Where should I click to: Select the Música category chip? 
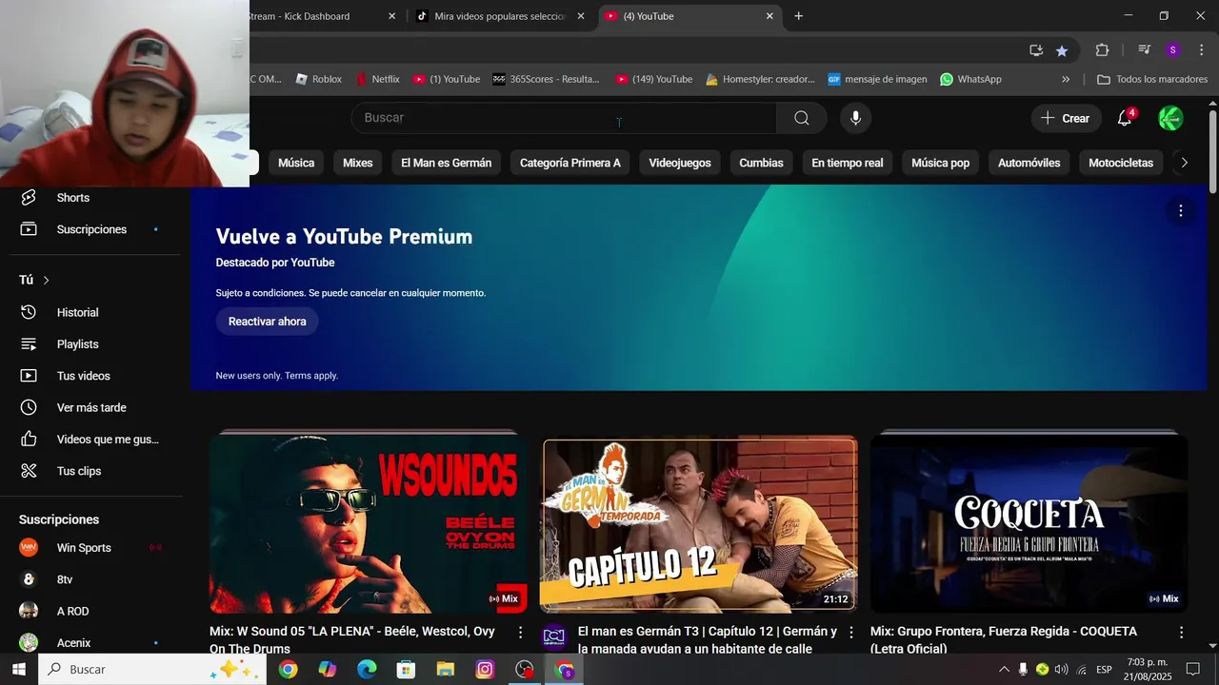click(296, 163)
